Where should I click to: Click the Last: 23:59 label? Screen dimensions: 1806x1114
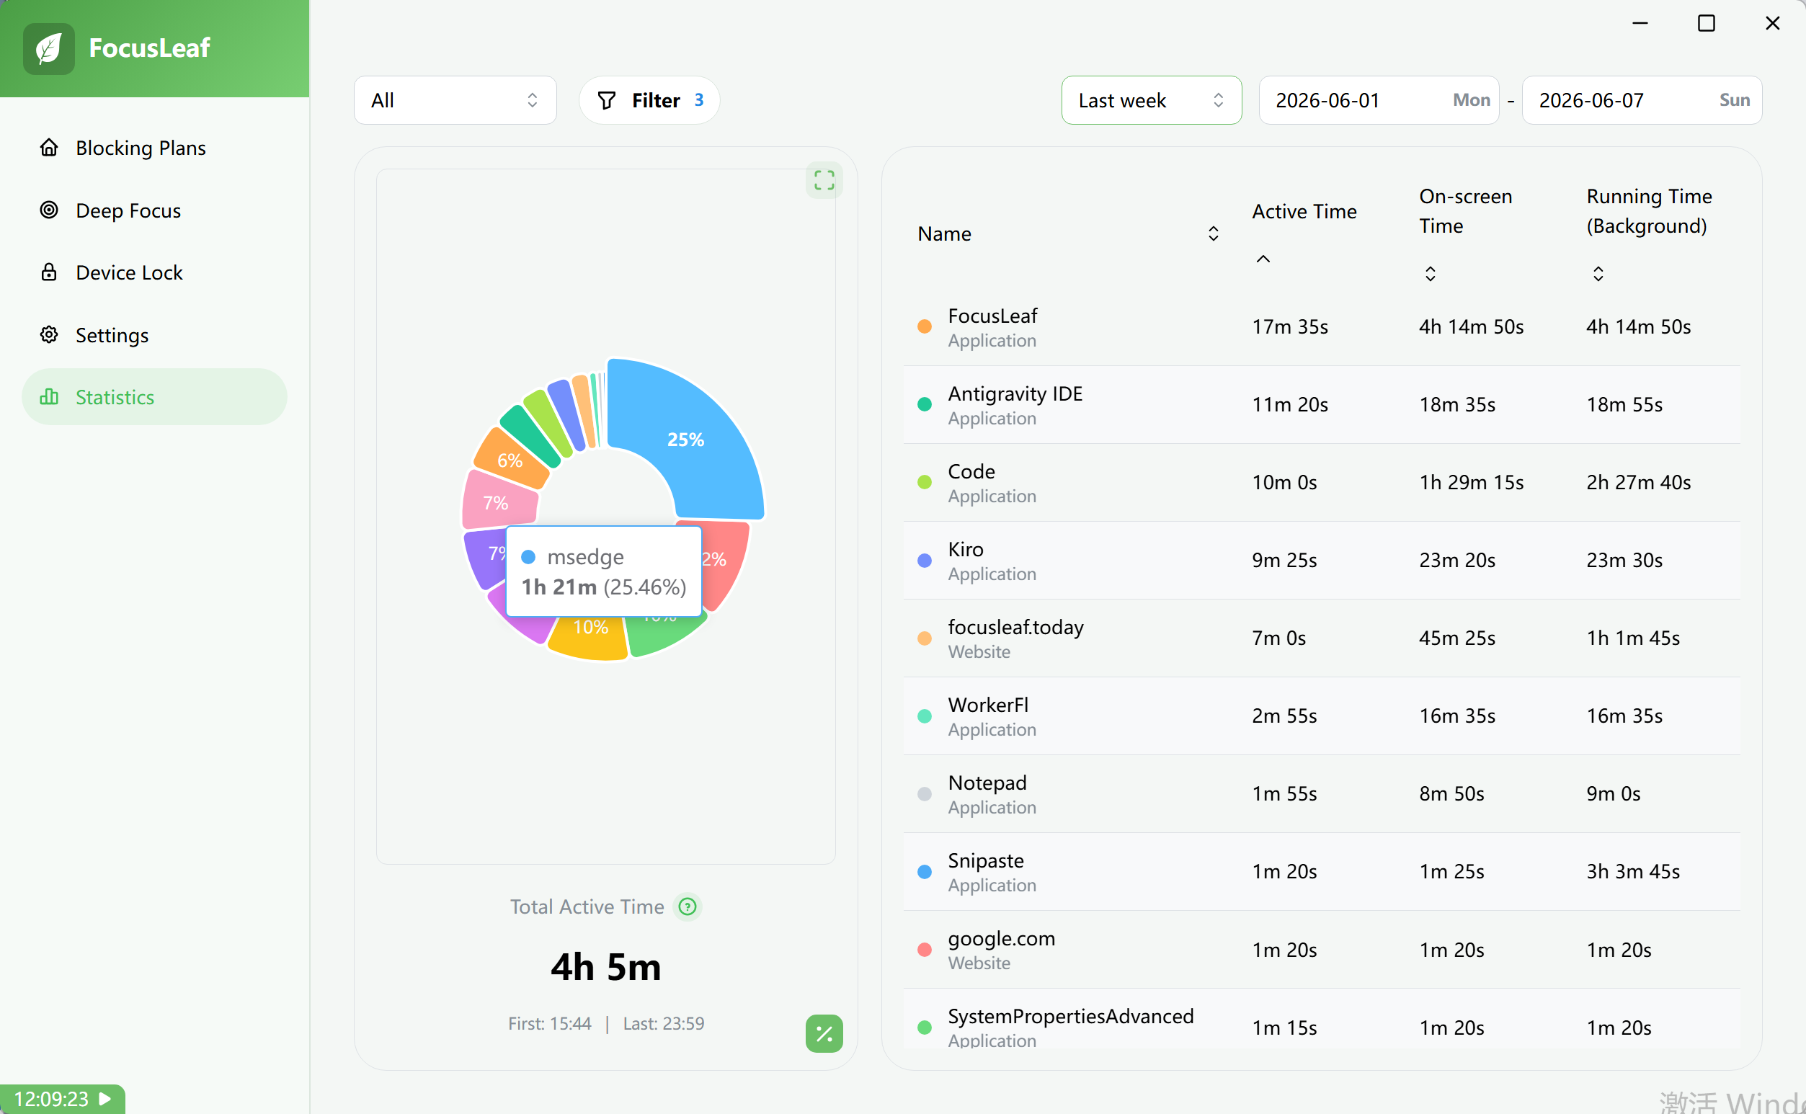(x=663, y=1024)
